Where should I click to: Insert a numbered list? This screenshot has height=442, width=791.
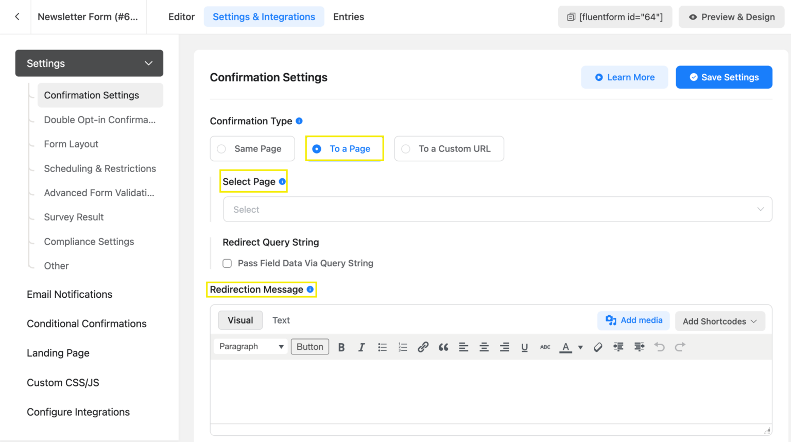[x=403, y=347]
